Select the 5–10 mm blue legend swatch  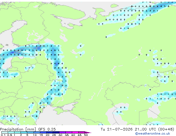(30, 132)
